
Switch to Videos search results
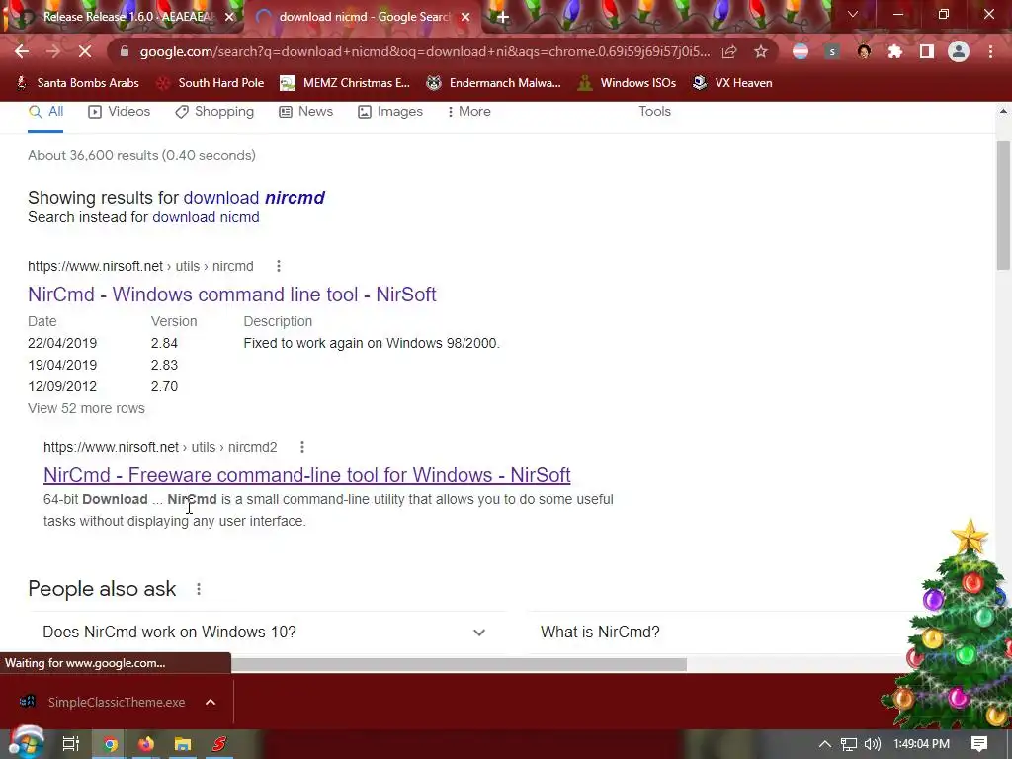click(120, 111)
